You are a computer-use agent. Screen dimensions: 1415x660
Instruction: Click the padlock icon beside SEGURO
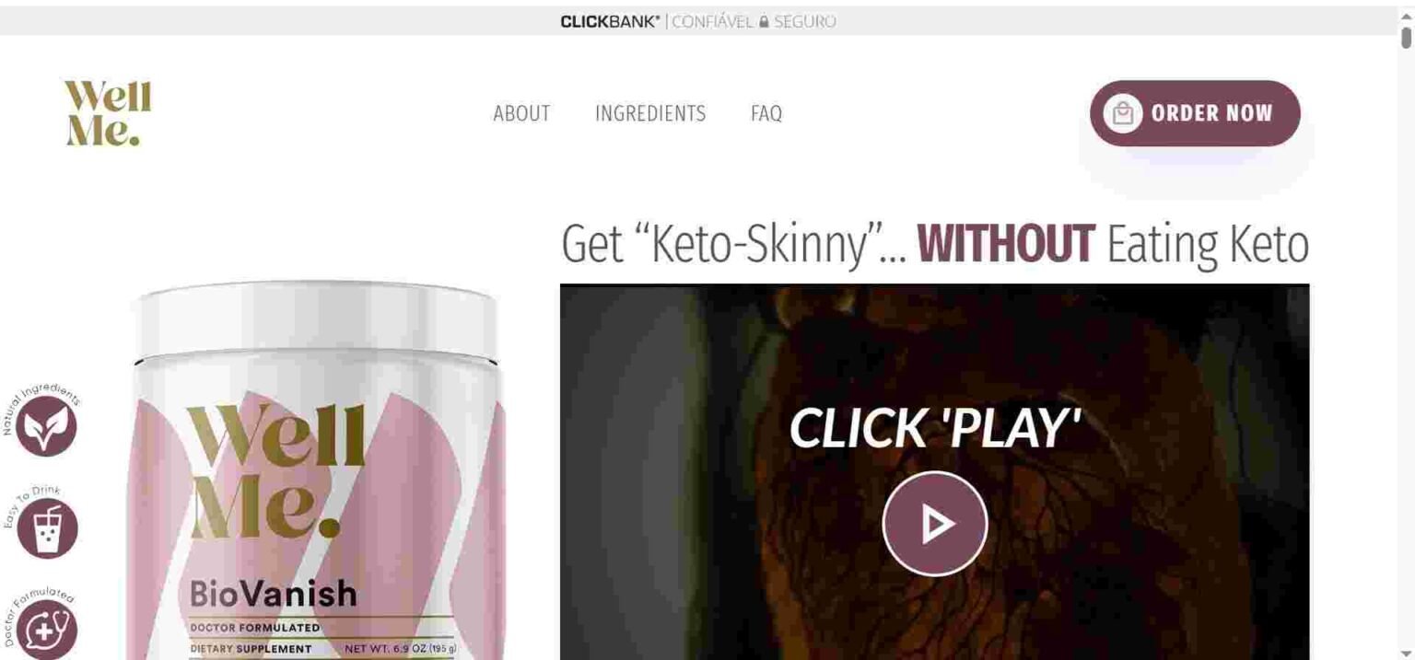click(x=764, y=21)
